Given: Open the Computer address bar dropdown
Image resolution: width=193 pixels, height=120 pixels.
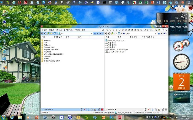Looking at the screenshot, I should point(156,34).
